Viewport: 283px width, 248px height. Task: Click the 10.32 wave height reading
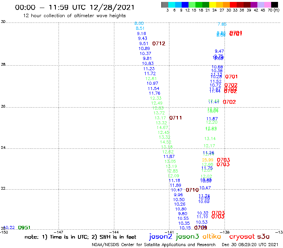(x=203, y=213)
